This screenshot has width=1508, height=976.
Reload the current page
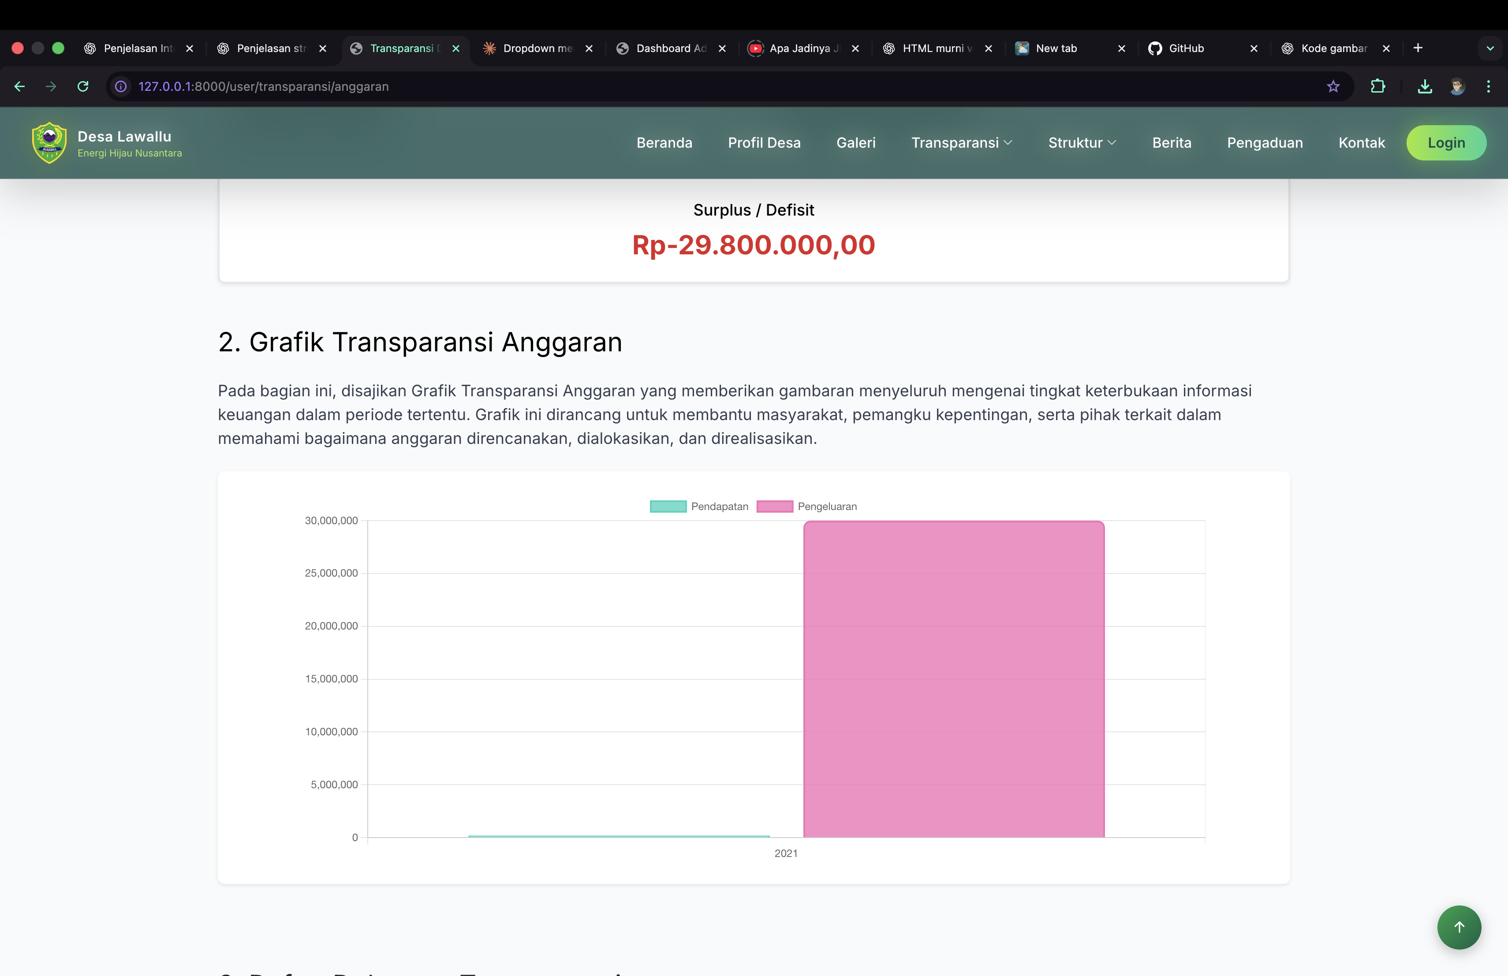point(83,87)
